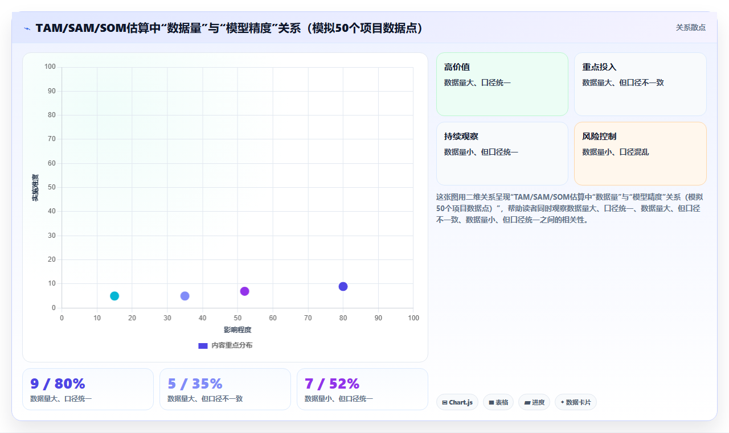Click the Chart.js tag icon
Viewport: 729px width, 433px height.
(445, 402)
